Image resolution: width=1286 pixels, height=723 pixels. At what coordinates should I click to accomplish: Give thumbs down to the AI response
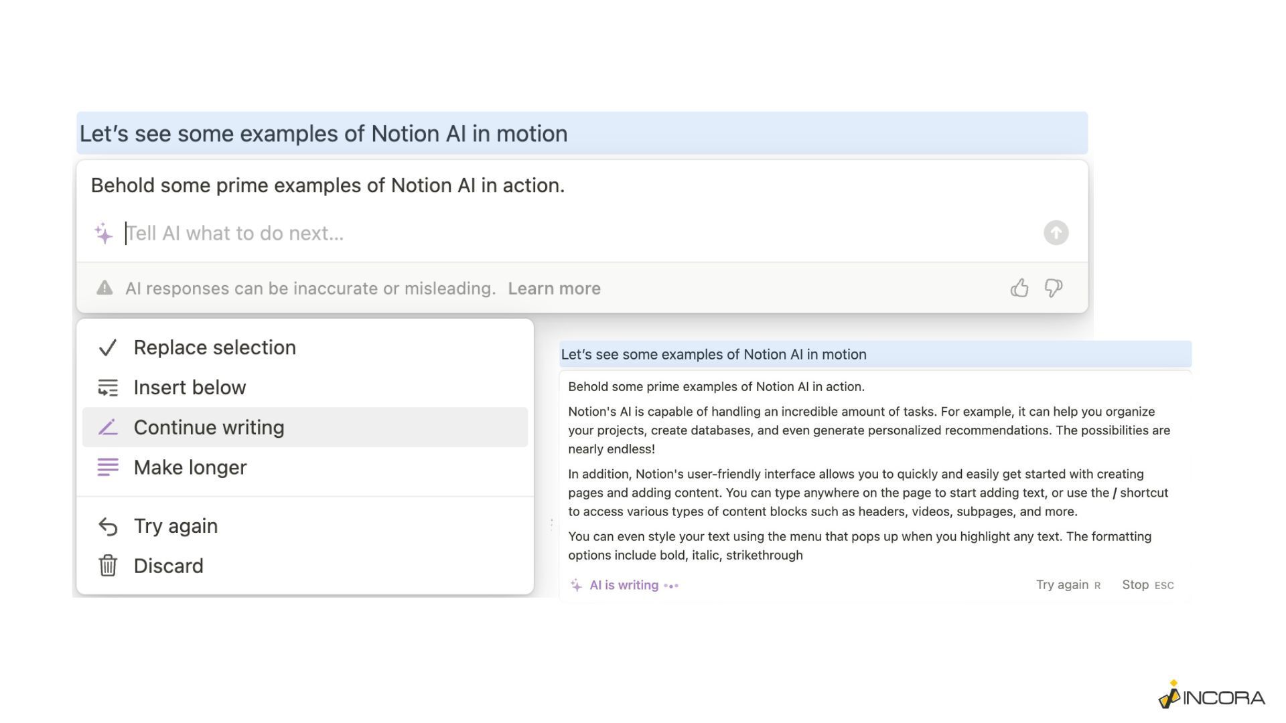pos(1054,288)
